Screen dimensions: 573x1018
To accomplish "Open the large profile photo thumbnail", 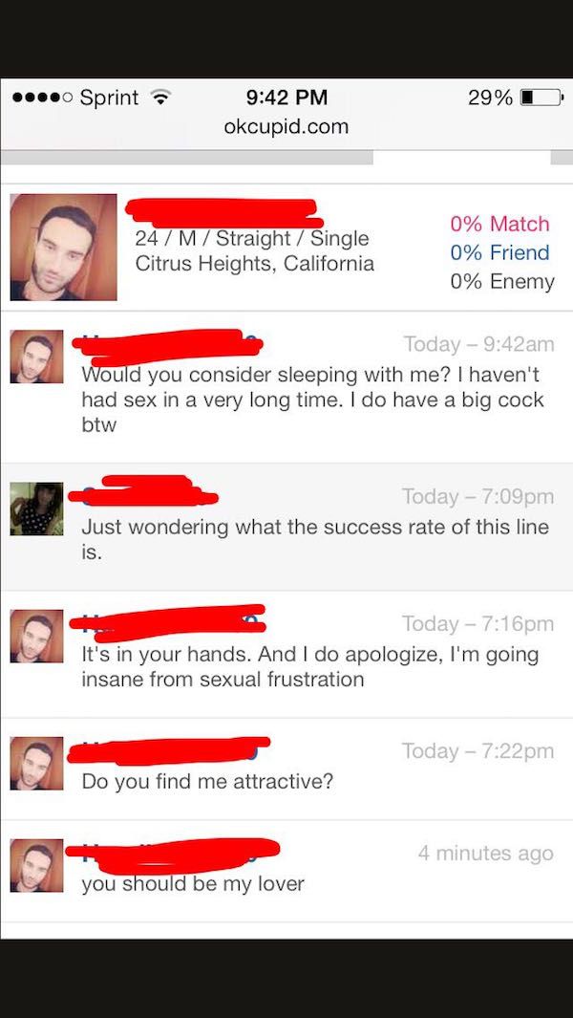I will pos(64,248).
